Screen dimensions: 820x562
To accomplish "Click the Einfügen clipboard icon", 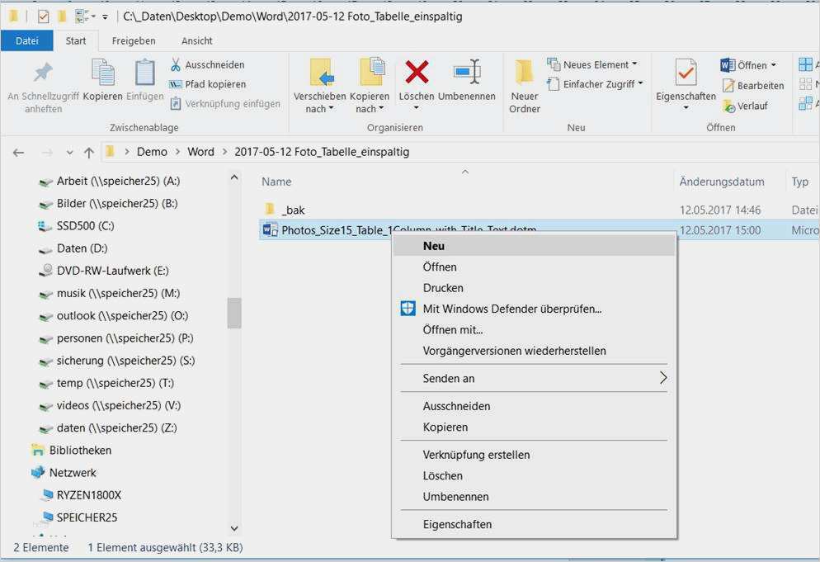I will coord(145,73).
